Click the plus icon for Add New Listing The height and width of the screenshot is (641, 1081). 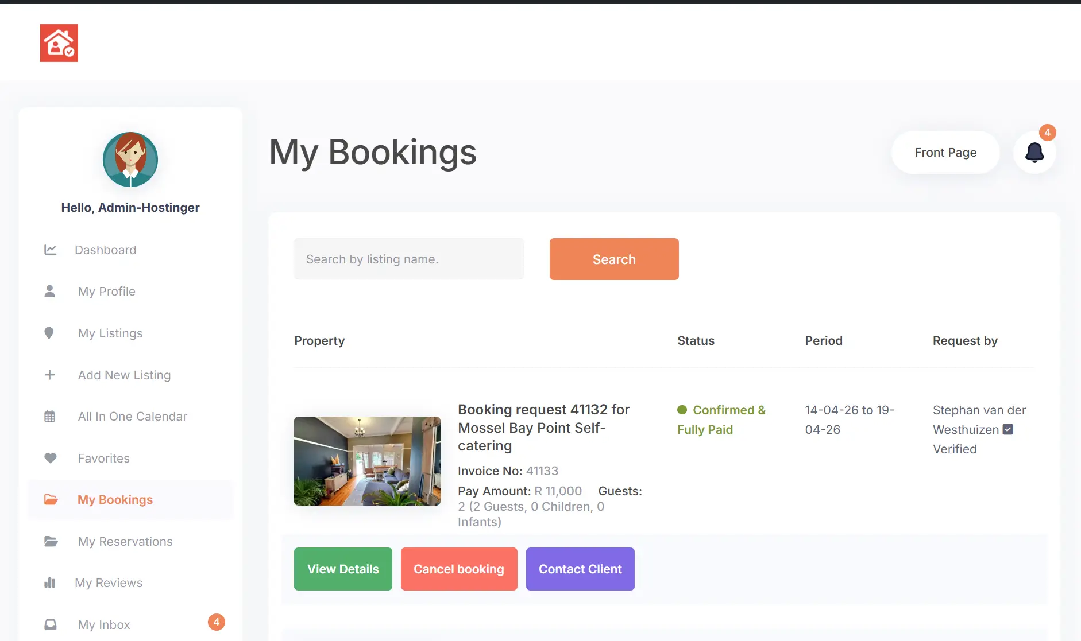click(x=50, y=375)
